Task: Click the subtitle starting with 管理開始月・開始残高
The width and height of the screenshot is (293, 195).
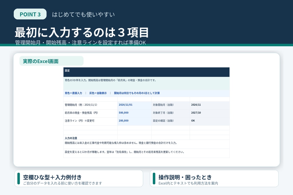Action: 80,43
